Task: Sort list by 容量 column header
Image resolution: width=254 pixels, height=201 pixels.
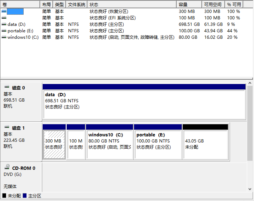Action: click(x=188, y=4)
